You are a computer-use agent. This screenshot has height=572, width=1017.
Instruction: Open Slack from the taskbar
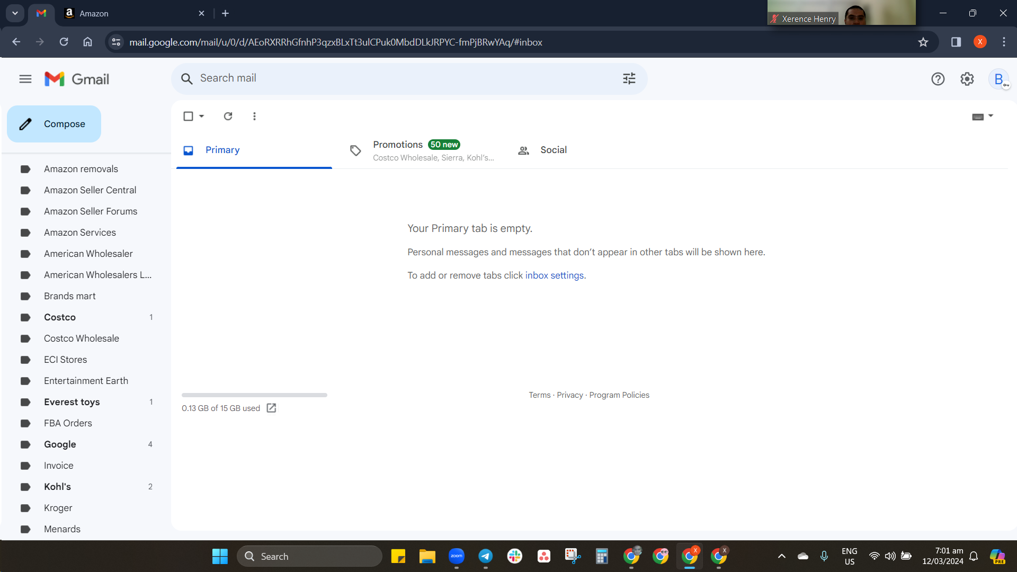[x=515, y=556]
